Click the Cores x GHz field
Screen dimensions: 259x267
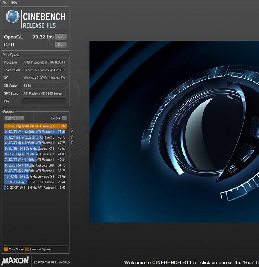[44, 70]
